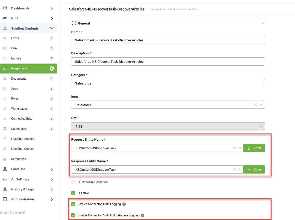Open the Response Entity Name dropdown arrow

(239, 169)
